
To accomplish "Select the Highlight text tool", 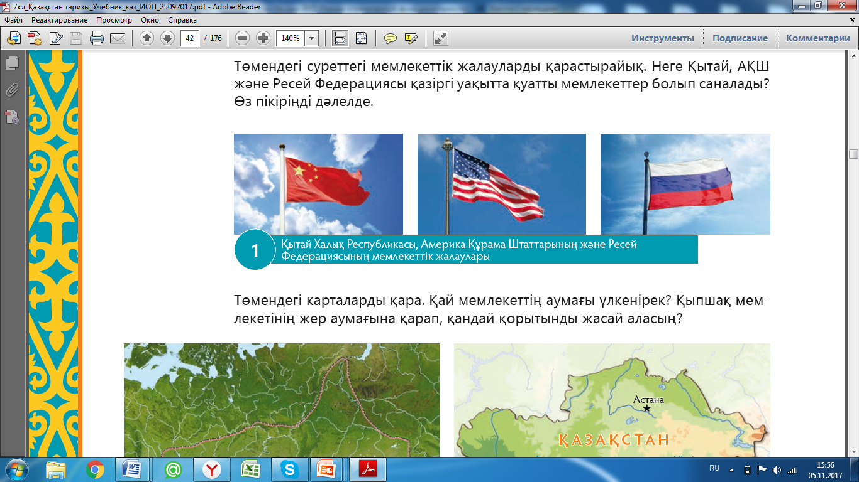I will [x=411, y=38].
